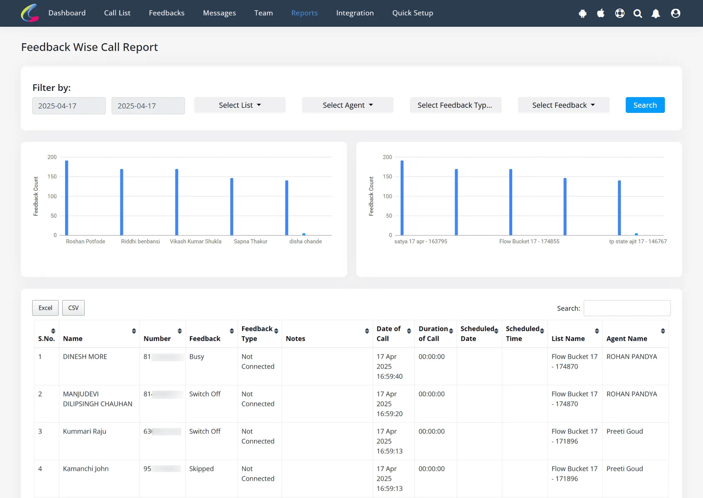
Task: Sort by Duration of Call column
Action: click(x=451, y=331)
